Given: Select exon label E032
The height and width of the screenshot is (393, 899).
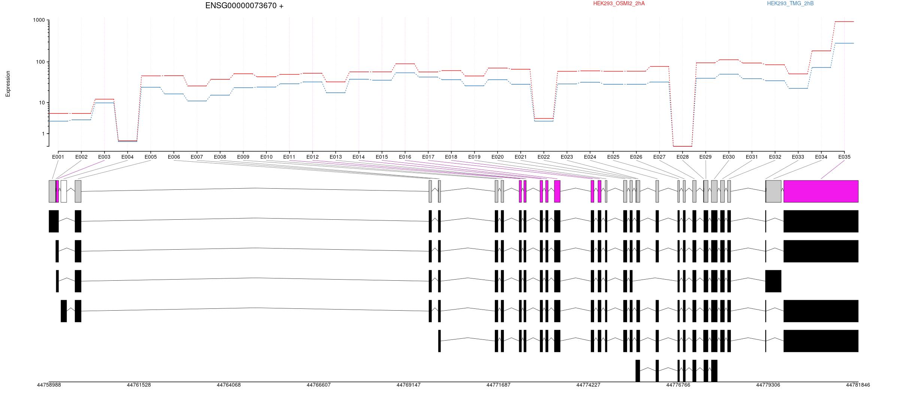Looking at the screenshot, I should pyautogui.click(x=775, y=157).
